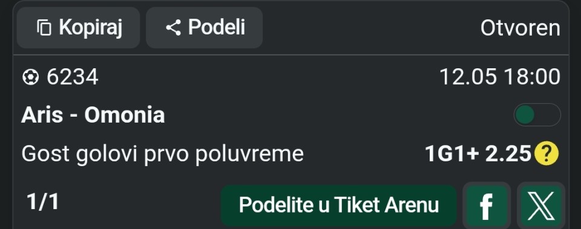Click the dark green toggle knob

pyautogui.click(x=525, y=115)
